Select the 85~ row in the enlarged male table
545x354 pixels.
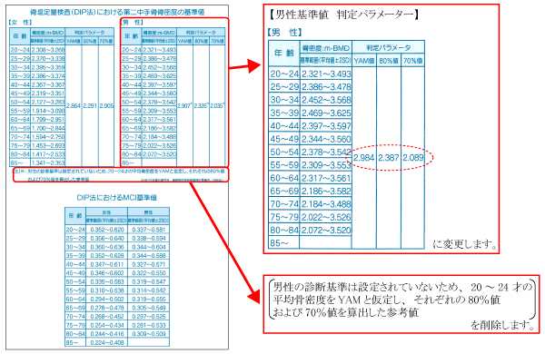[310, 243]
